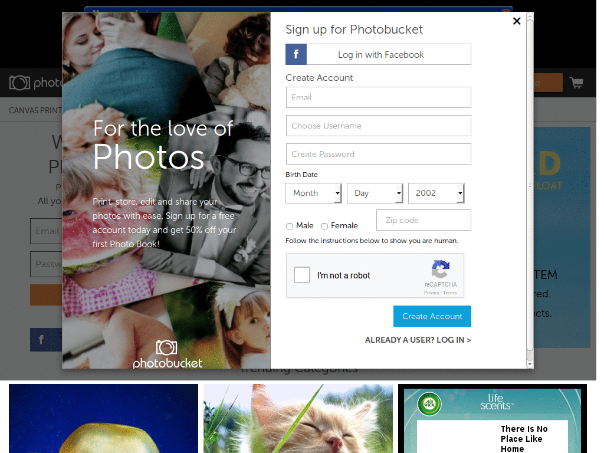Click the Zip code field
The width and height of the screenshot is (604, 453).
424,220
